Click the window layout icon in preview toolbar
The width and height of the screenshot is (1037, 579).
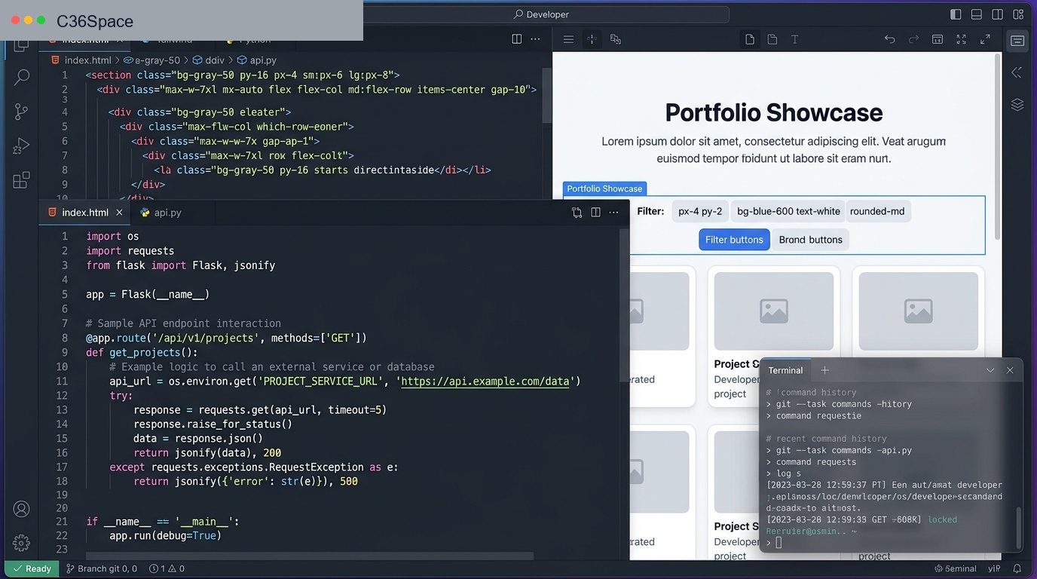click(938, 39)
